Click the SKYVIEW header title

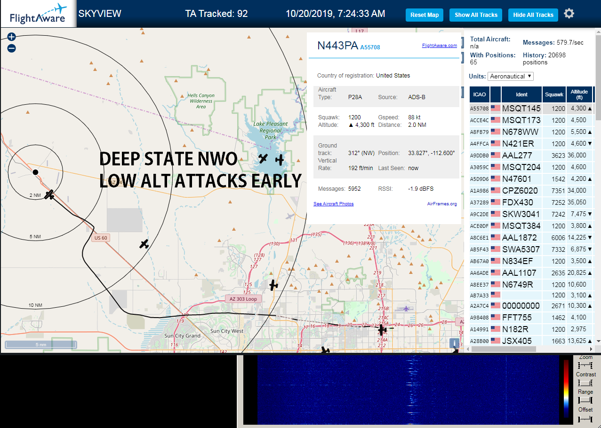pos(100,14)
